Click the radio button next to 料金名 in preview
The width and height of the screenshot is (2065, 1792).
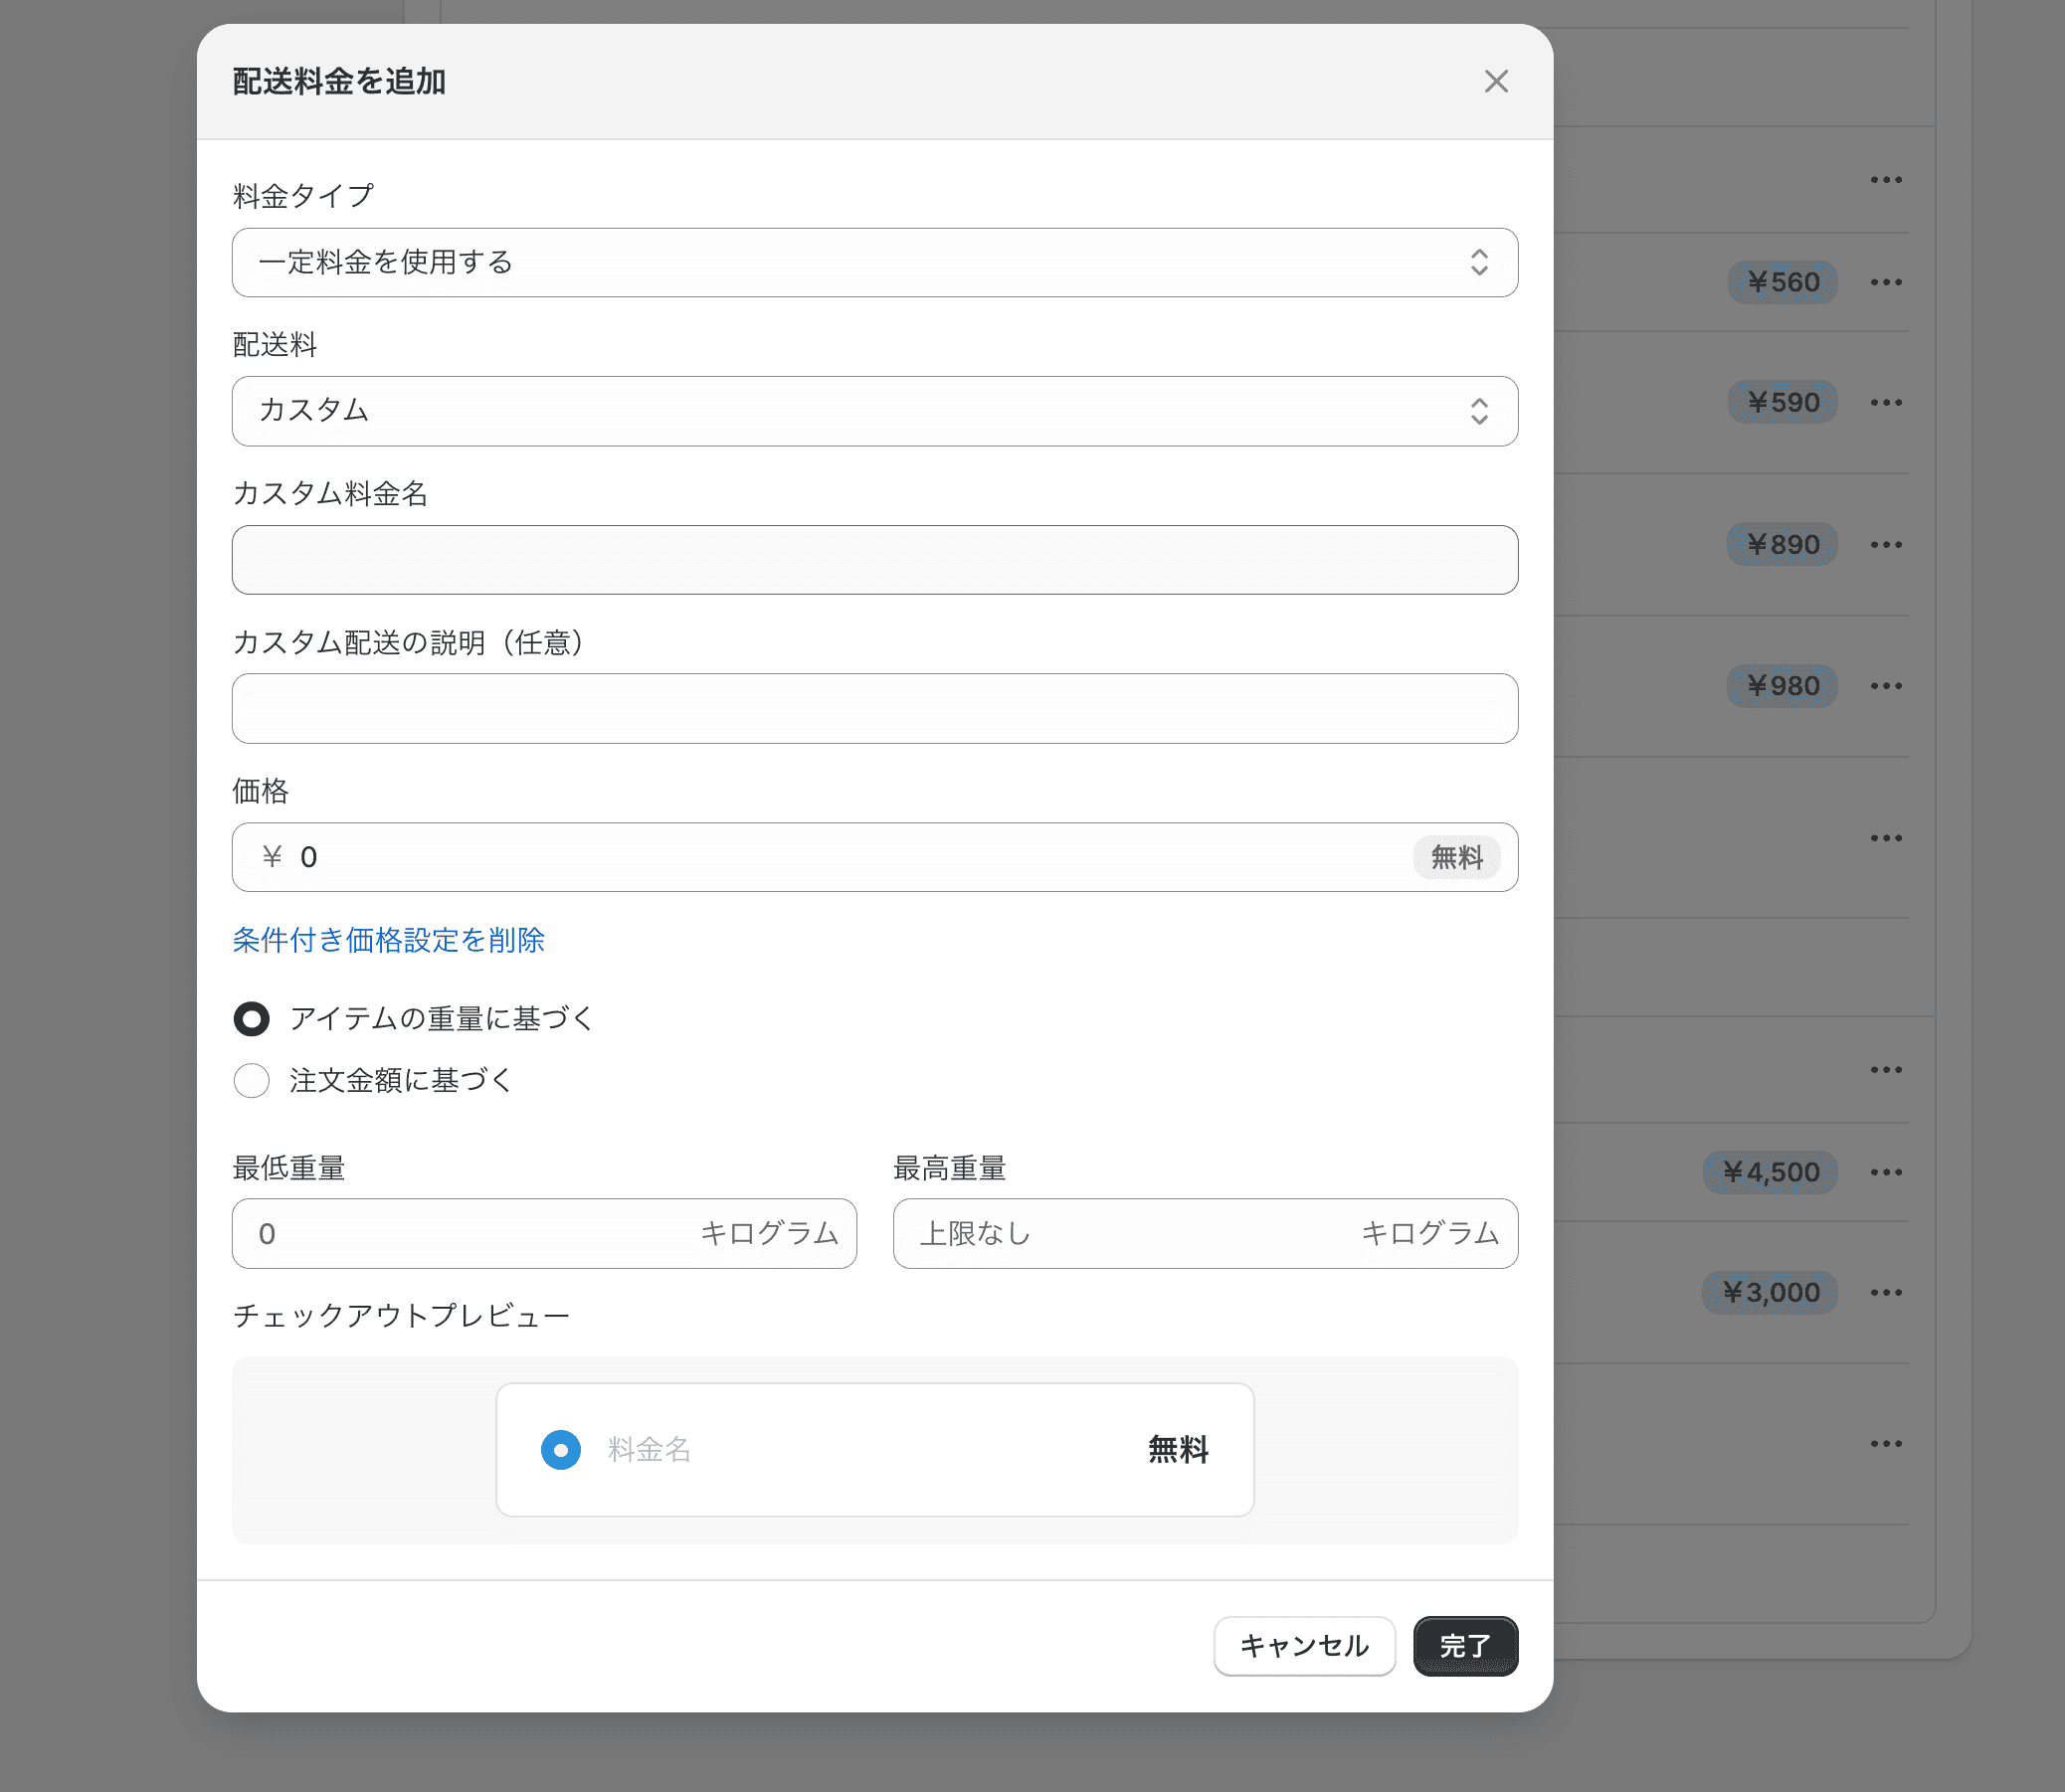561,1450
